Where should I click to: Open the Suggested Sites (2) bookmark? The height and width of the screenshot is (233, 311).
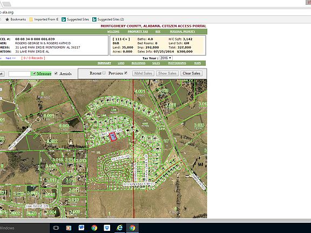tap(109, 19)
